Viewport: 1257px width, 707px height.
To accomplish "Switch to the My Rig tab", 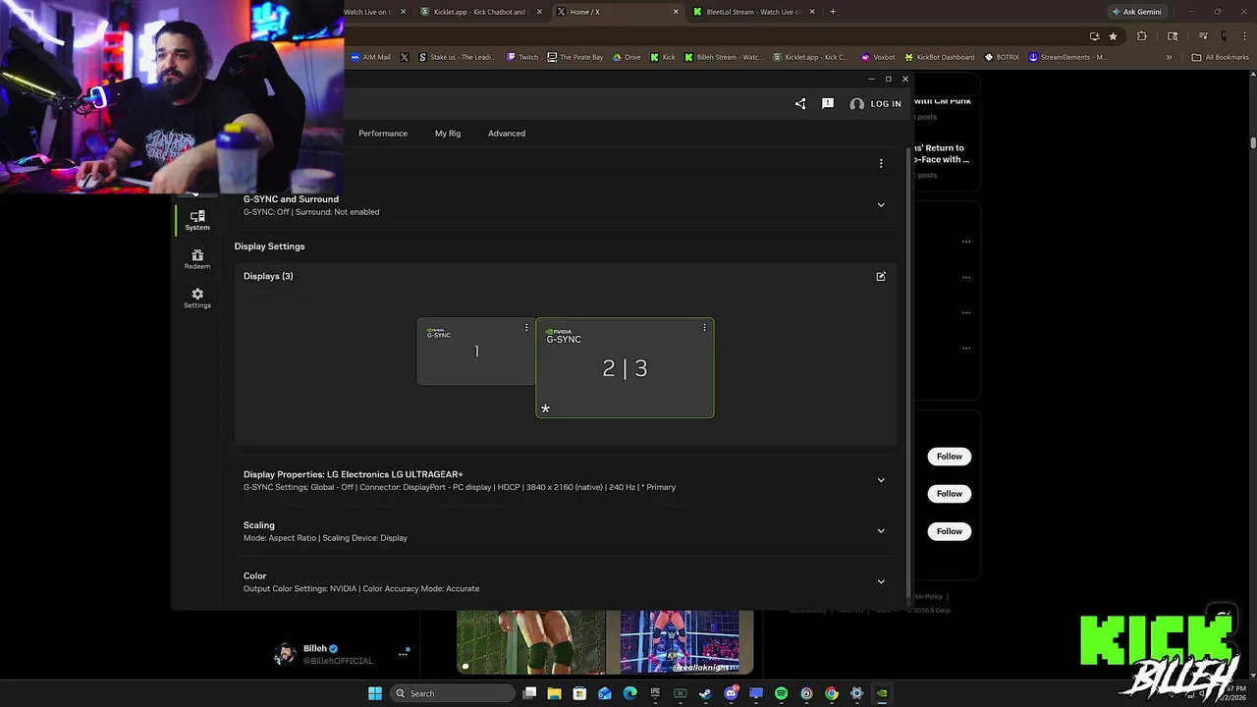I will 448,134.
